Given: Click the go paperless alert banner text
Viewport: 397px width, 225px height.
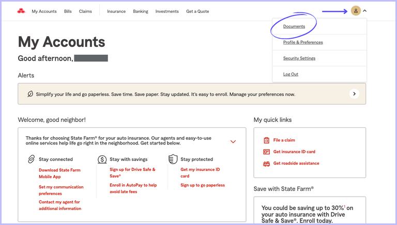Looking at the screenshot, I should [x=165, y=94].
